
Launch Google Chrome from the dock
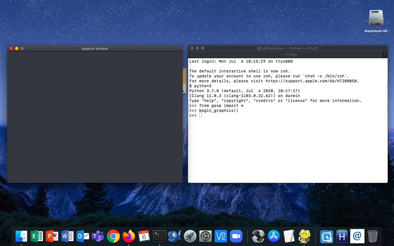113,236
